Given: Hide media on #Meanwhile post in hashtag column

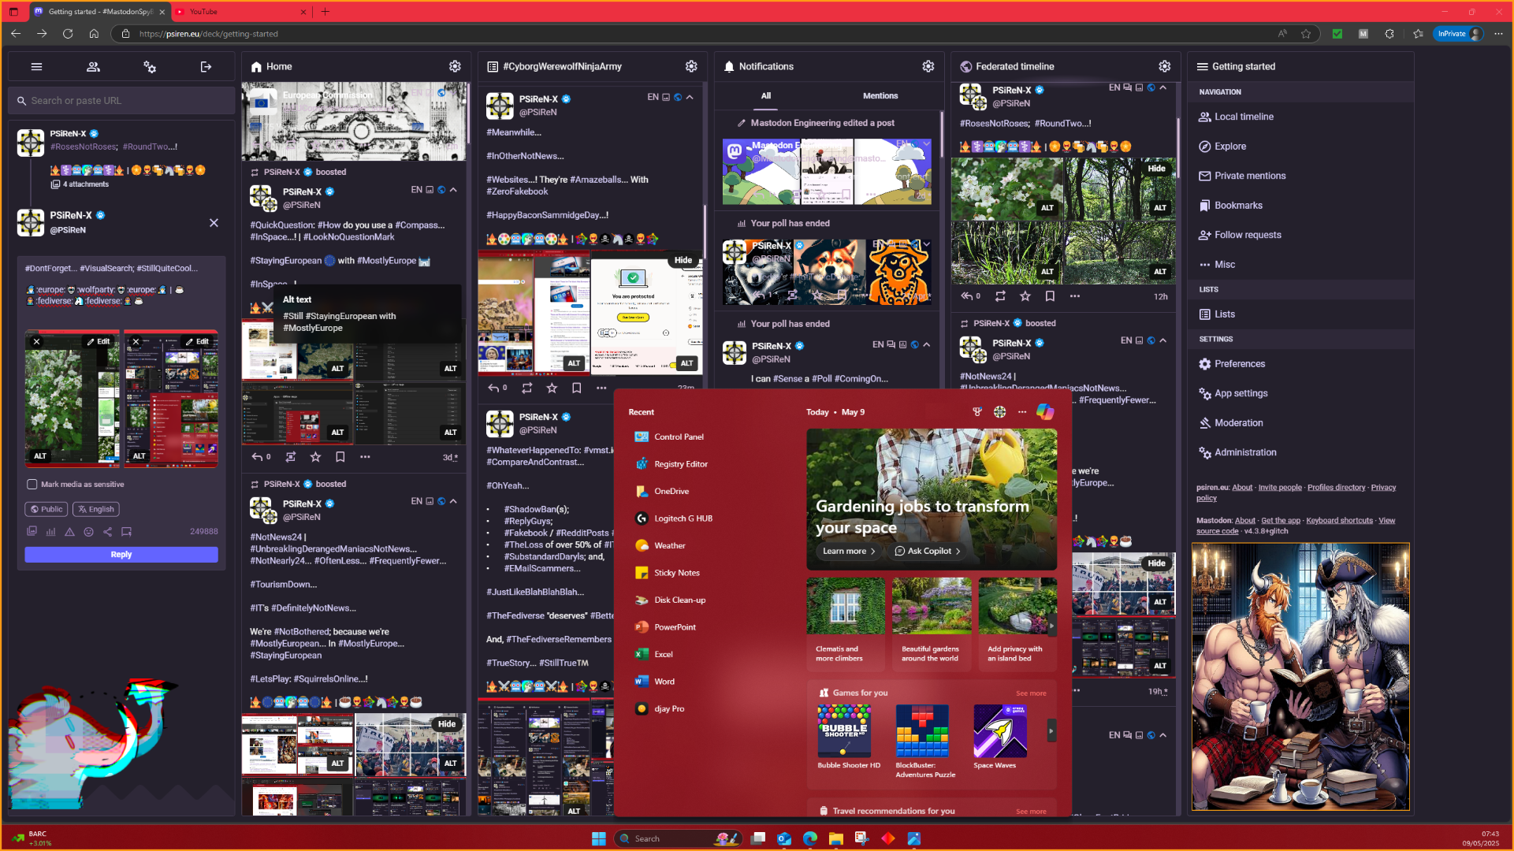Looking at the screenshot, I should [x=683, y=260].
